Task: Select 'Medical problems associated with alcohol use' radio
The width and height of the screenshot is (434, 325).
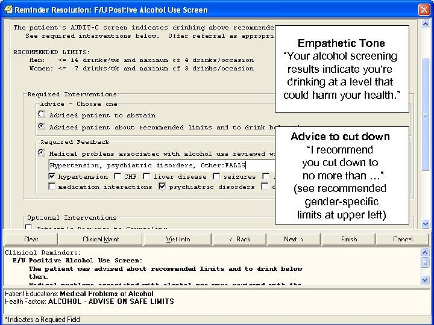Action: coord(42,152)
